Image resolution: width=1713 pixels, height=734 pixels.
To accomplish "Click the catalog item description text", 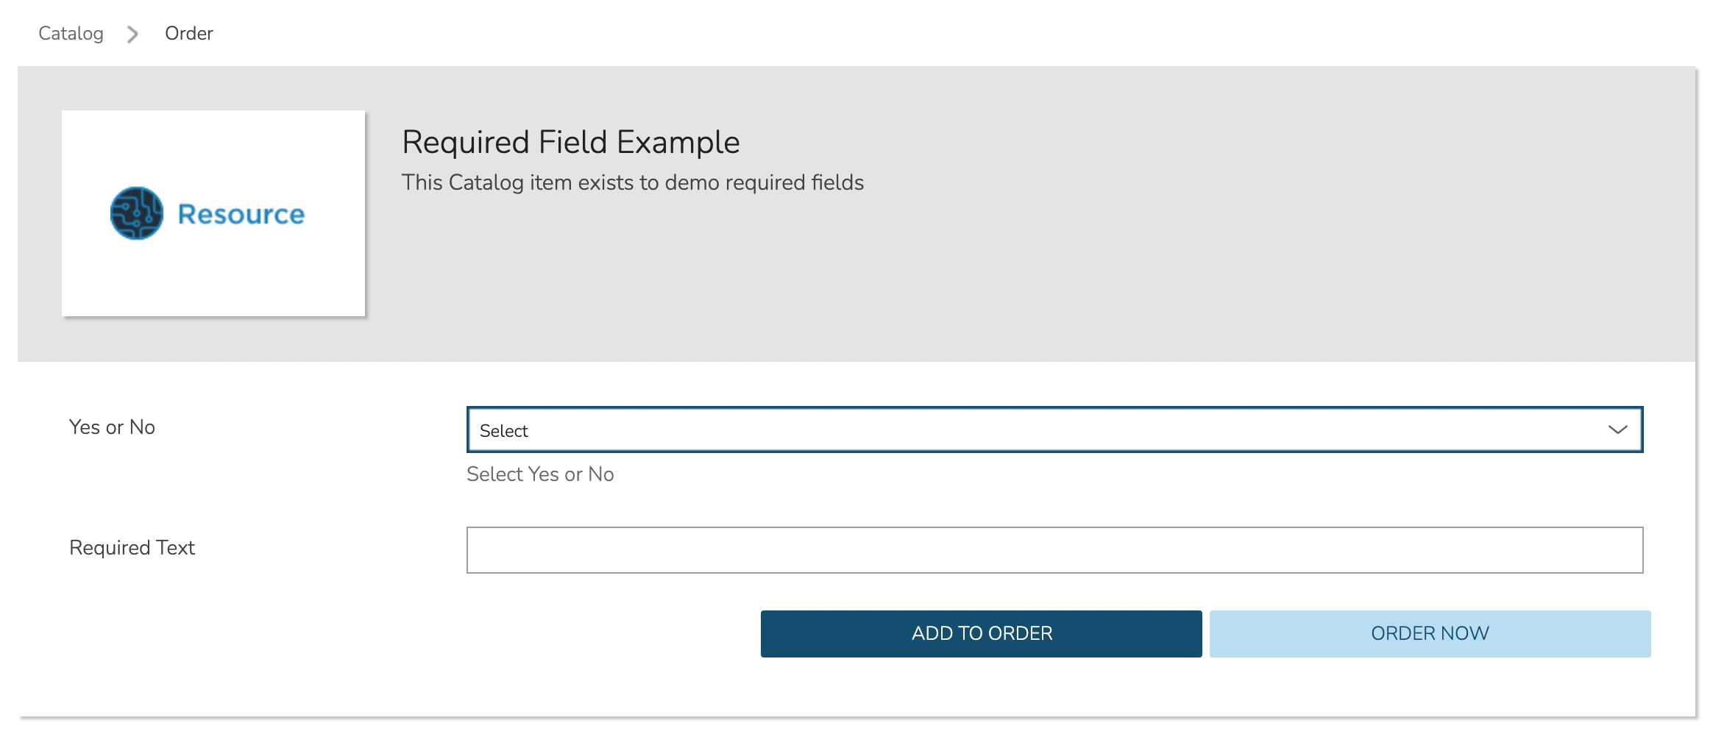I will point(633,182).
